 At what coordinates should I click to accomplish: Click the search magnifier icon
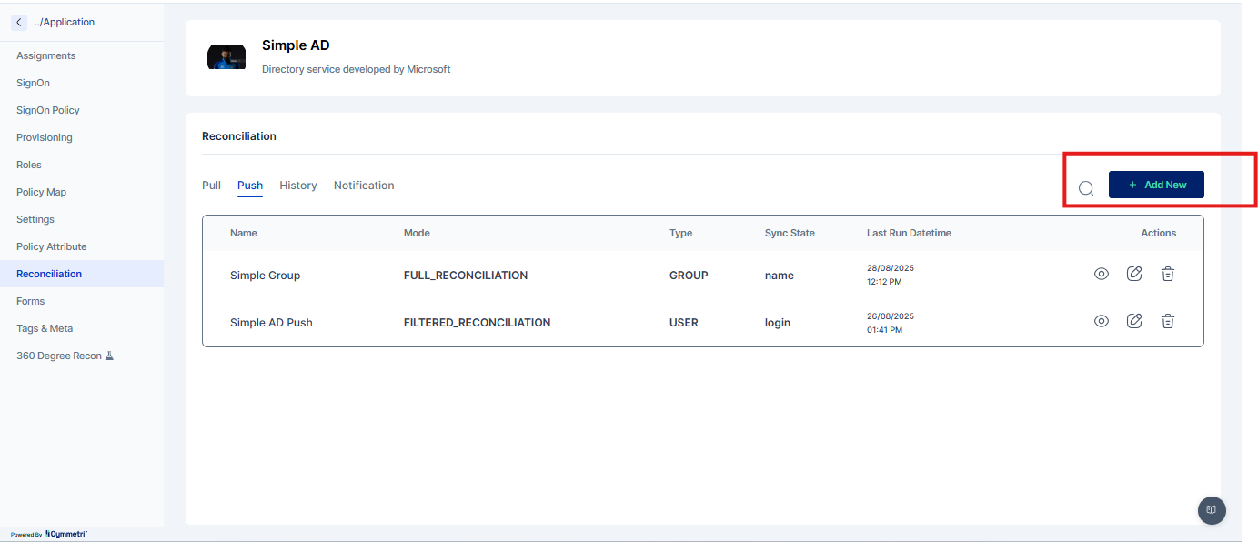[x=1085, y=188]
